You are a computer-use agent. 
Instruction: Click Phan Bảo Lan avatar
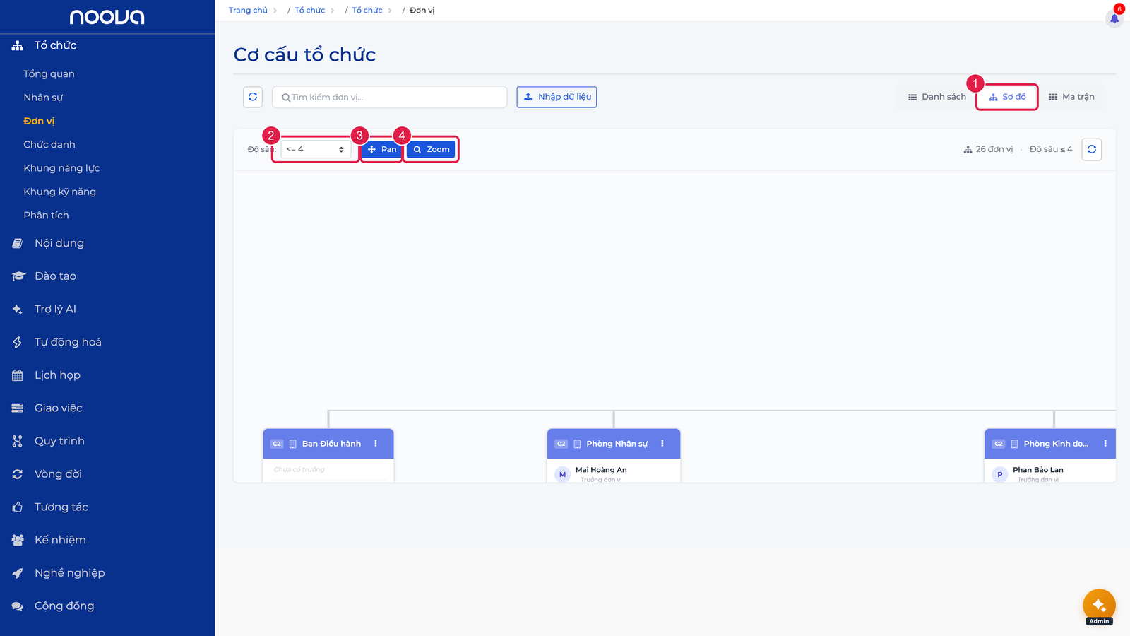[x=999, y=474]
